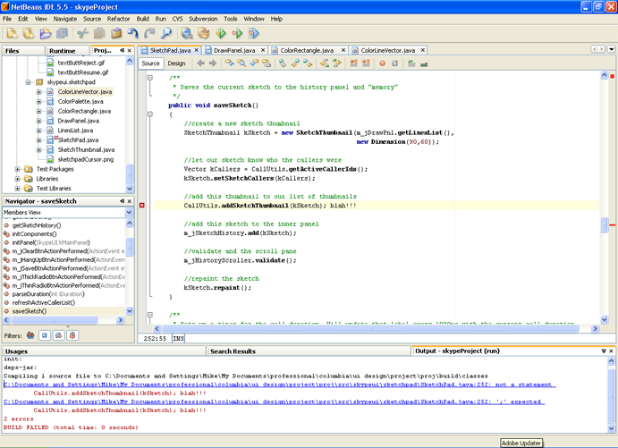Open the Refactor menu
This screenshot has width=618, height=448.
[118, 19]
